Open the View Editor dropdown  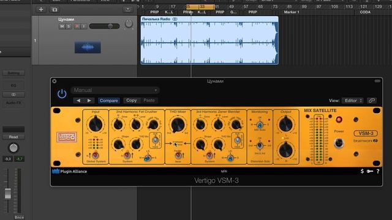point(353,100)
